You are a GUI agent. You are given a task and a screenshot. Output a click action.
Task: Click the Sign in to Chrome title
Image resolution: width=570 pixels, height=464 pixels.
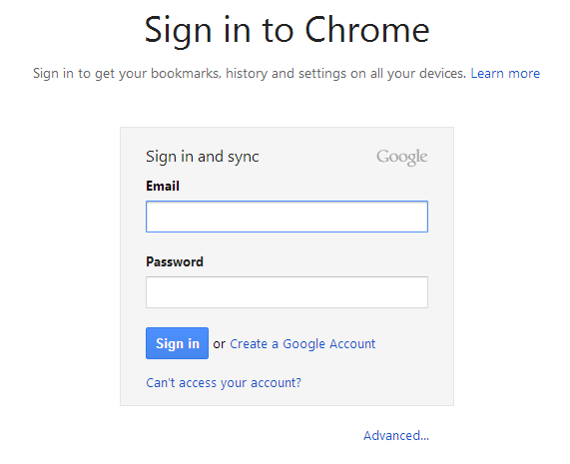point(286,30)
